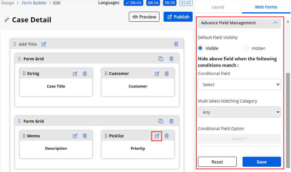Click the Save button

[x=261, y=162]
